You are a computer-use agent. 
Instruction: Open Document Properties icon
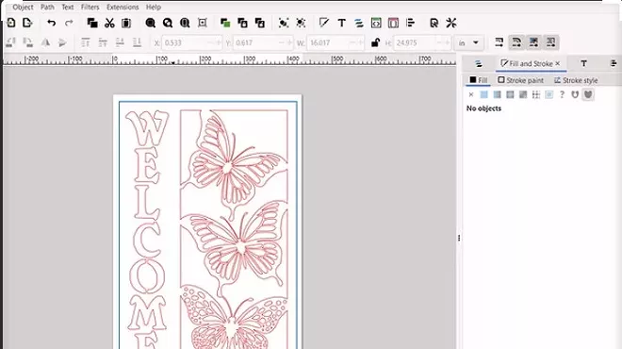click(x=393, y=23)
